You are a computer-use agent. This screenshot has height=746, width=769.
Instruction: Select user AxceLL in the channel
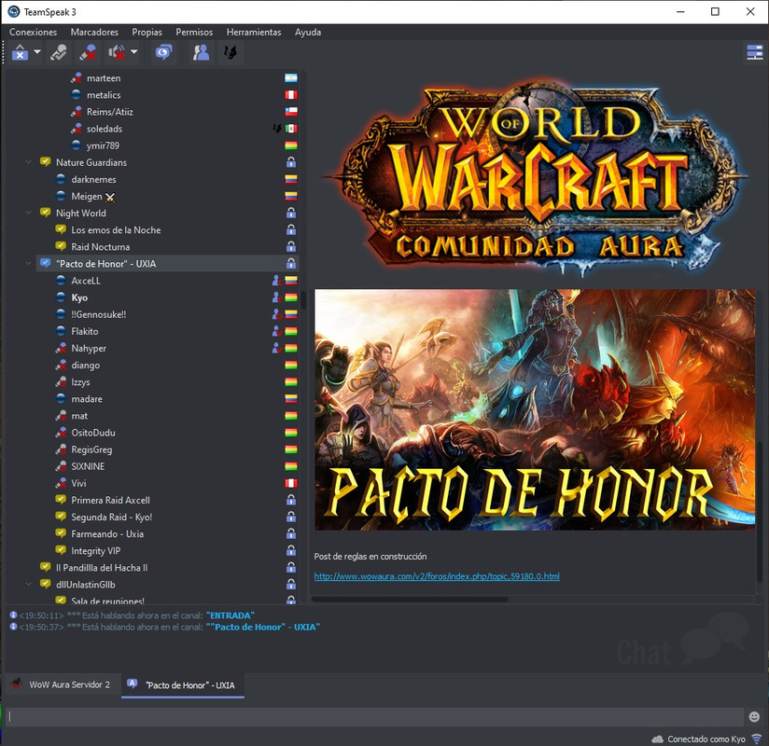[x=86, y=281]
